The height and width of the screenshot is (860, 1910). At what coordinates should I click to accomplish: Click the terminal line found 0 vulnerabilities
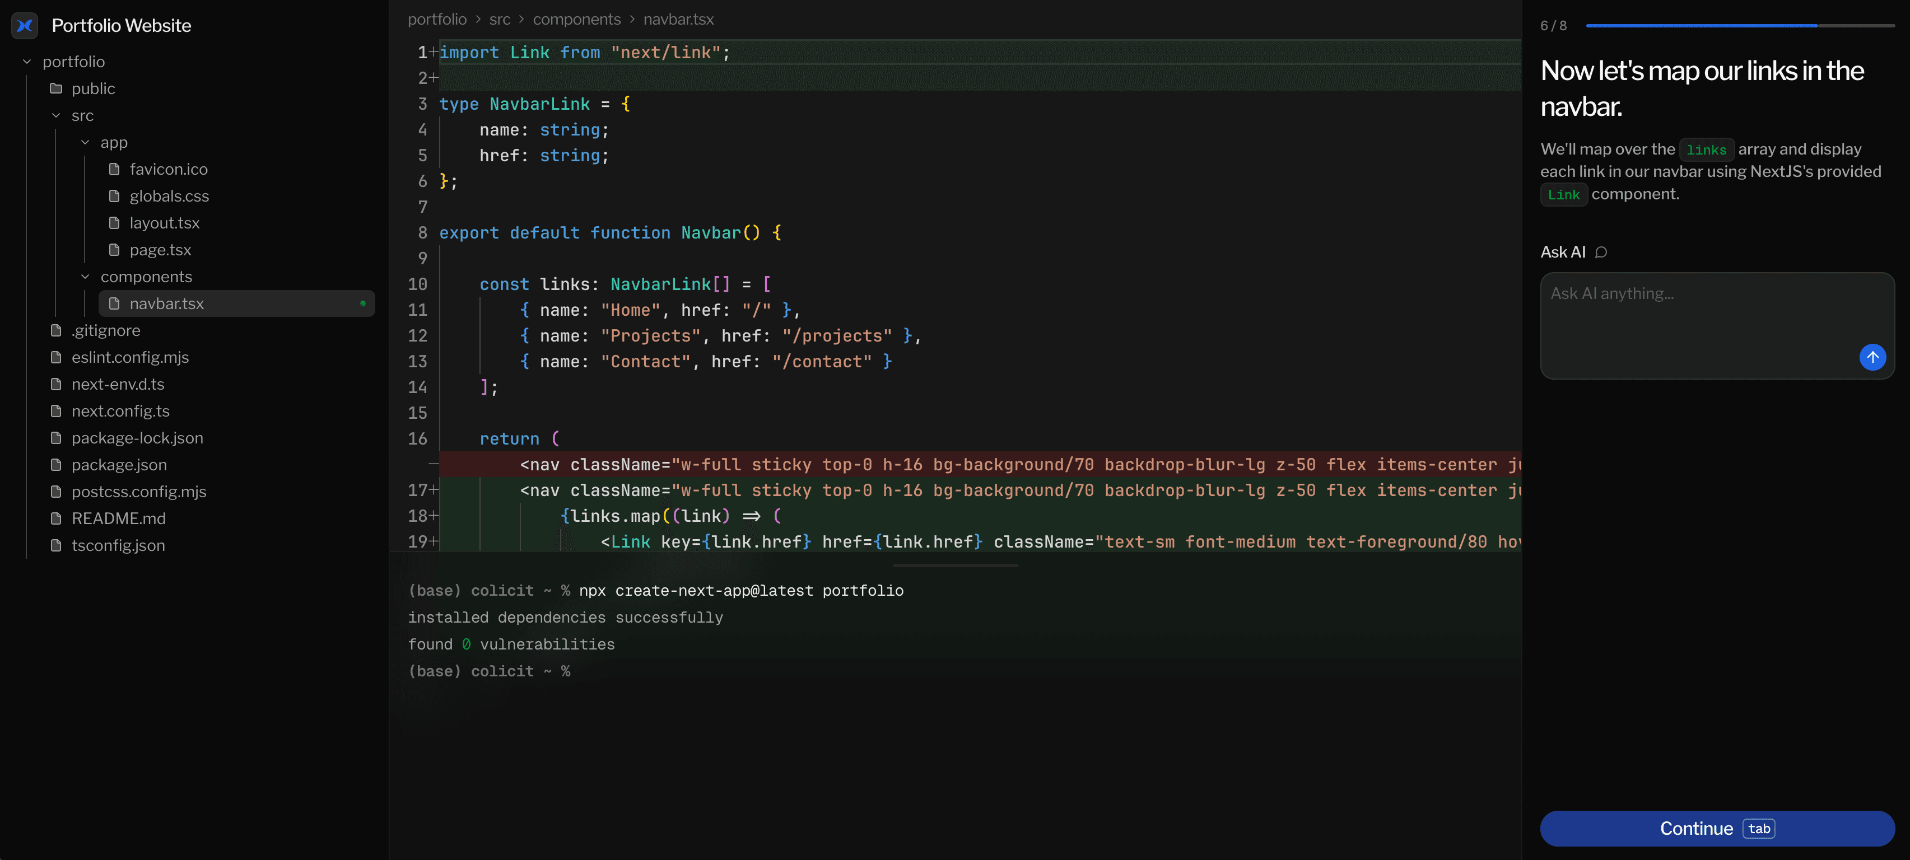point(511,645)
